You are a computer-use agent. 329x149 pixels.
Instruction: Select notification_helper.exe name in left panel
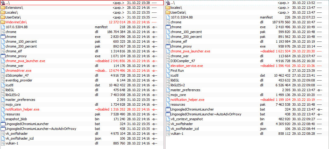click(x=23, y=109)
